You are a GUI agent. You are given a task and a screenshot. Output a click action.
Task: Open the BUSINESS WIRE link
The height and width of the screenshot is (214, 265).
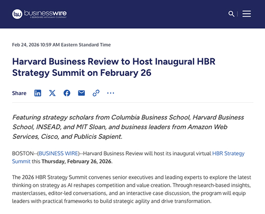[58, 153]
